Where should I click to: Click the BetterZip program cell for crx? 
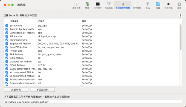coord(87,40)
